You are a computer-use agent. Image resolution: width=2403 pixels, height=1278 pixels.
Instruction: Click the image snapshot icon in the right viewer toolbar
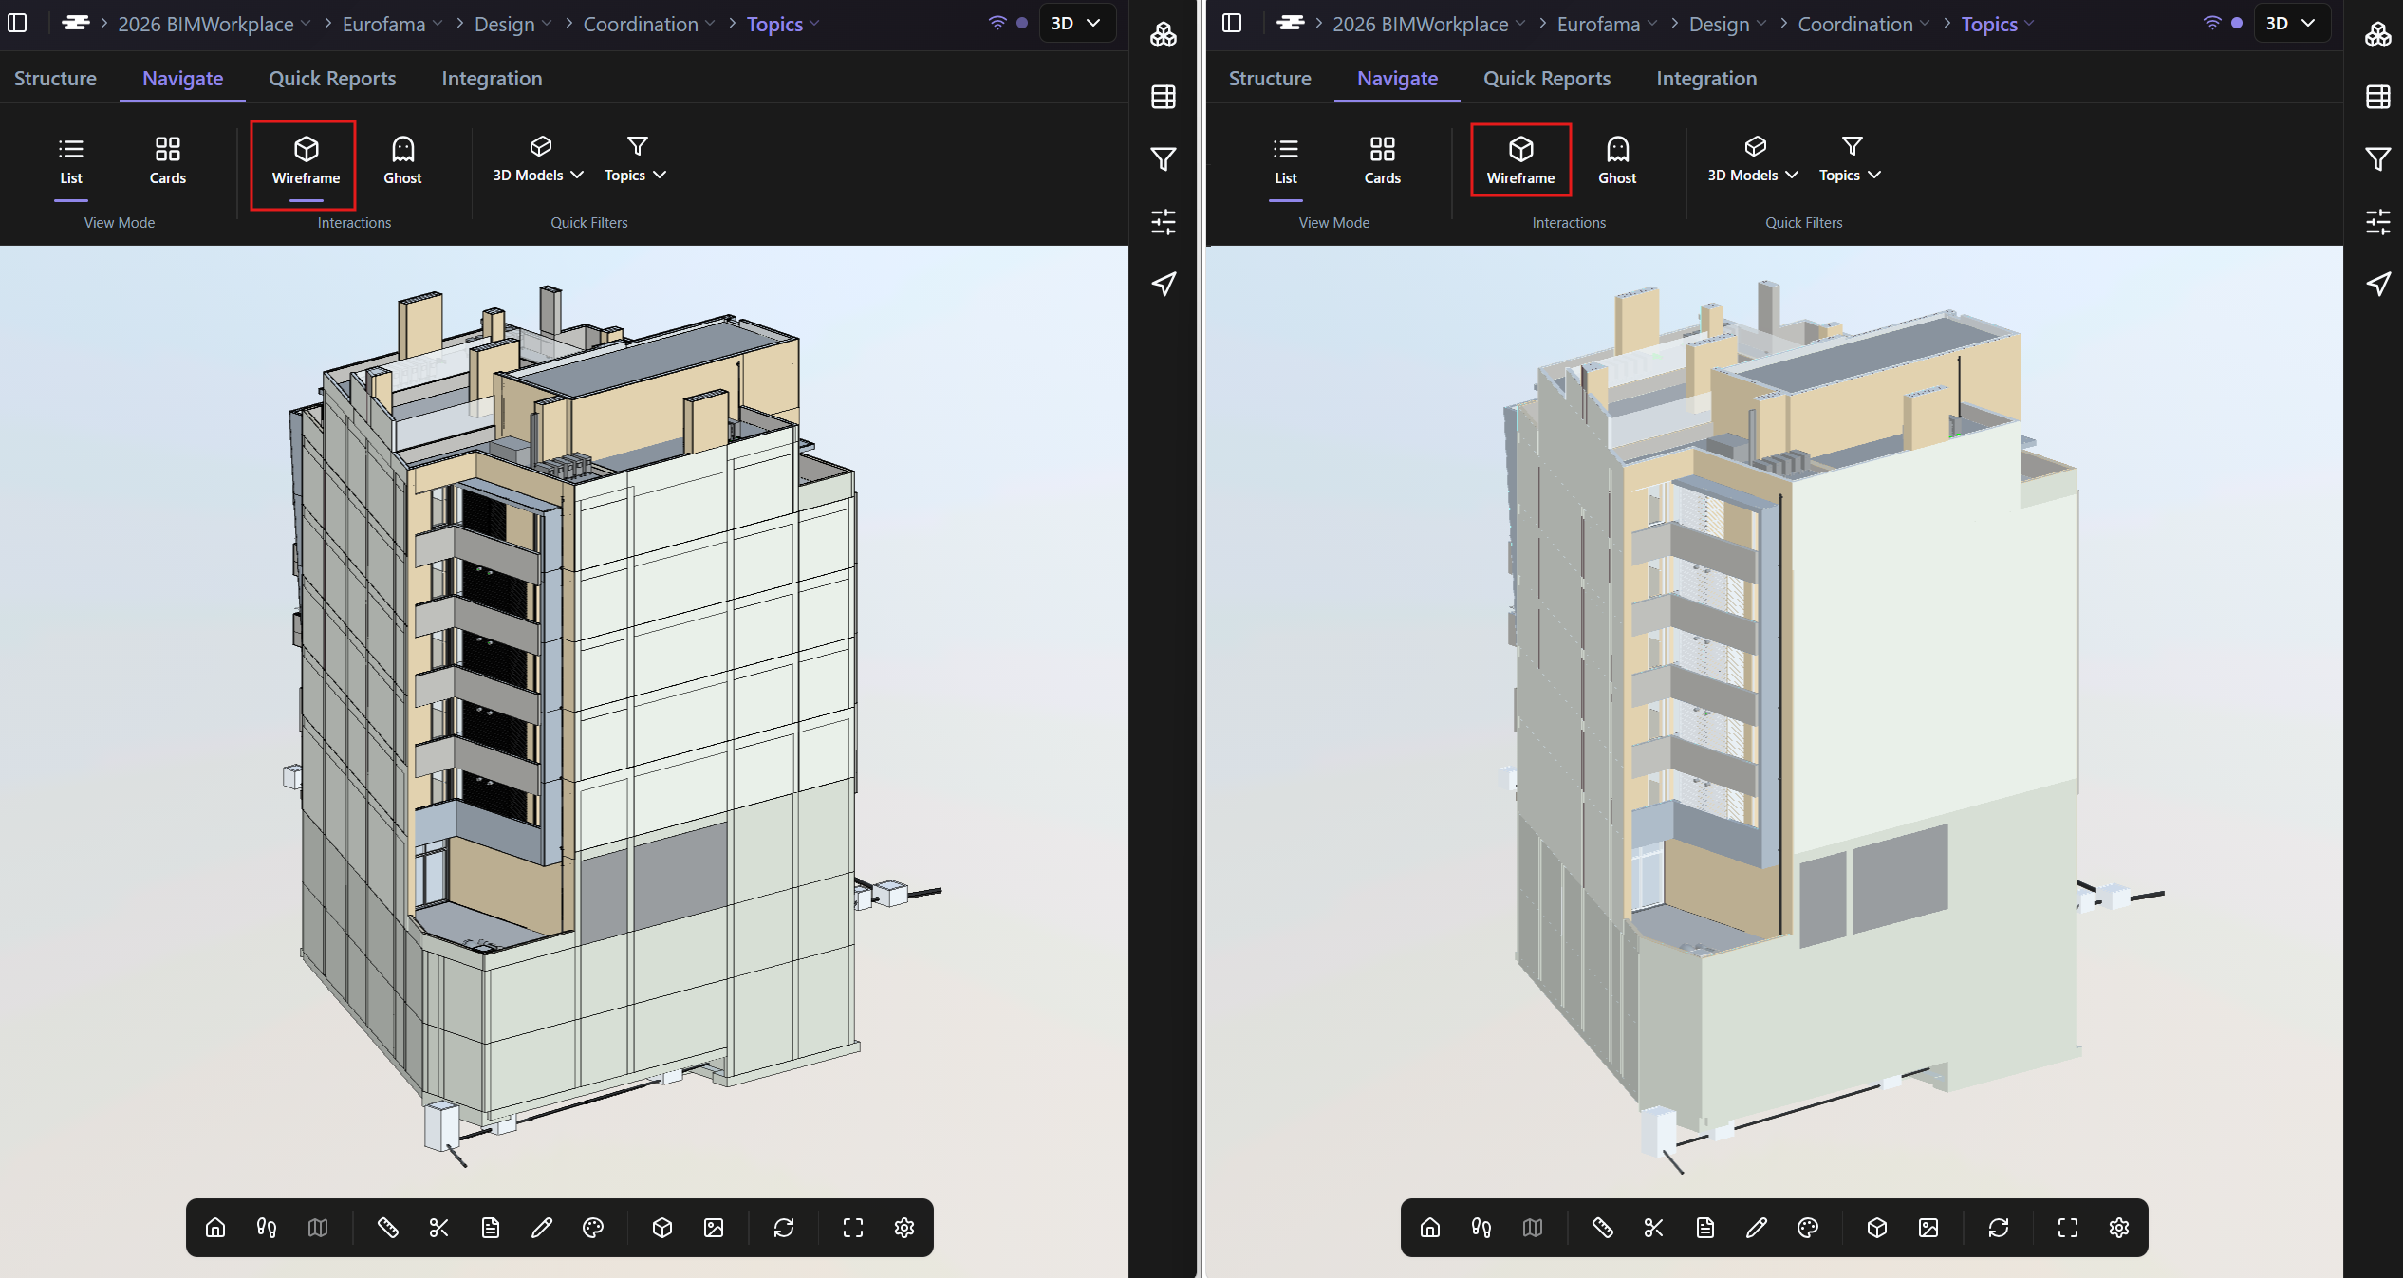[1928, 1228]
